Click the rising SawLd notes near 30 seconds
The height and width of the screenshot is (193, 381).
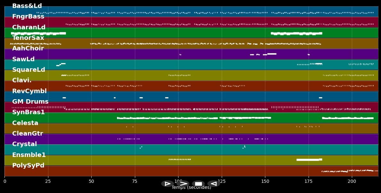[61, 64]
